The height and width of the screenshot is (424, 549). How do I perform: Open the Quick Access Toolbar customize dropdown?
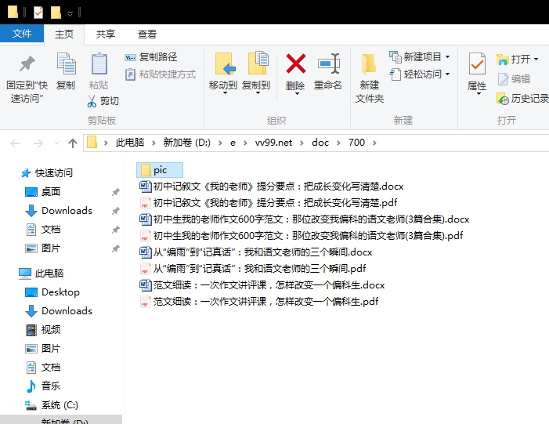[x=70, y=13]
